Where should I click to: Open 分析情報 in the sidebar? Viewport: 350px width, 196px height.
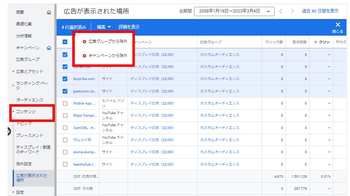click(x=24, y=36)
